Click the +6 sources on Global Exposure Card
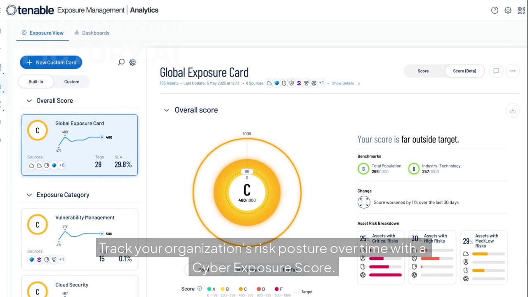The height and width of the screenshot is (297, 528). click(x=61, y=165)
